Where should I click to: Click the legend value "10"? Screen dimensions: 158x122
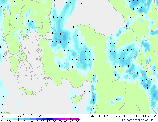(x=31, y=121)
